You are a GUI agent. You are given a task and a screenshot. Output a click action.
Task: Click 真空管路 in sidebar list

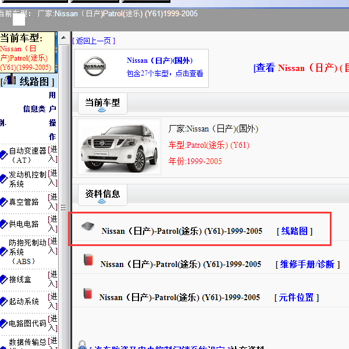[24, 202]
